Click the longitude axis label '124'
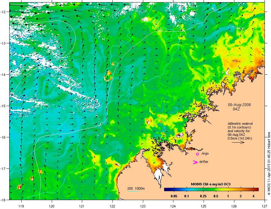Viewport: 271px width, 209px height. 173,206
